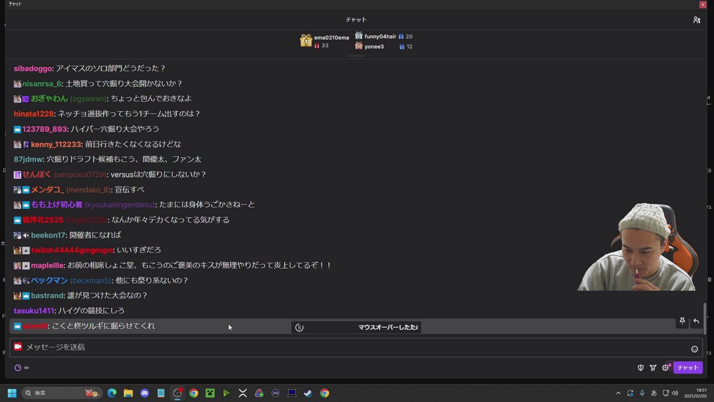Click the moderation shield icon

pos(640,367)
